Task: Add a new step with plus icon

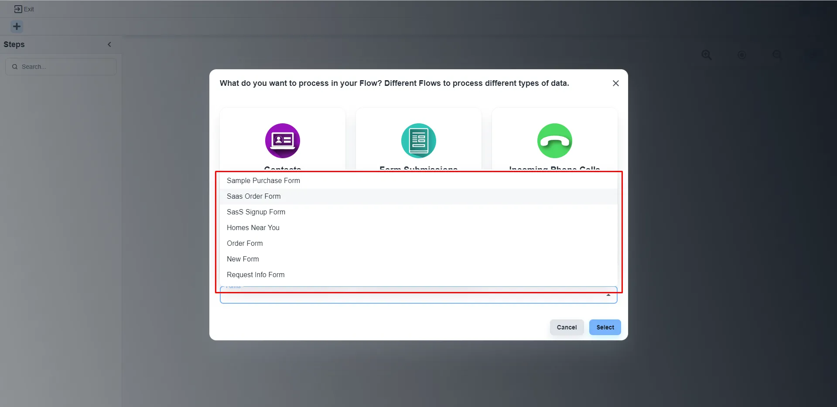Action: [17, 27]
